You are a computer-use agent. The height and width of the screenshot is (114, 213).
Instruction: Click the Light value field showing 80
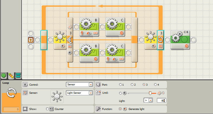[x=162, y=100]
